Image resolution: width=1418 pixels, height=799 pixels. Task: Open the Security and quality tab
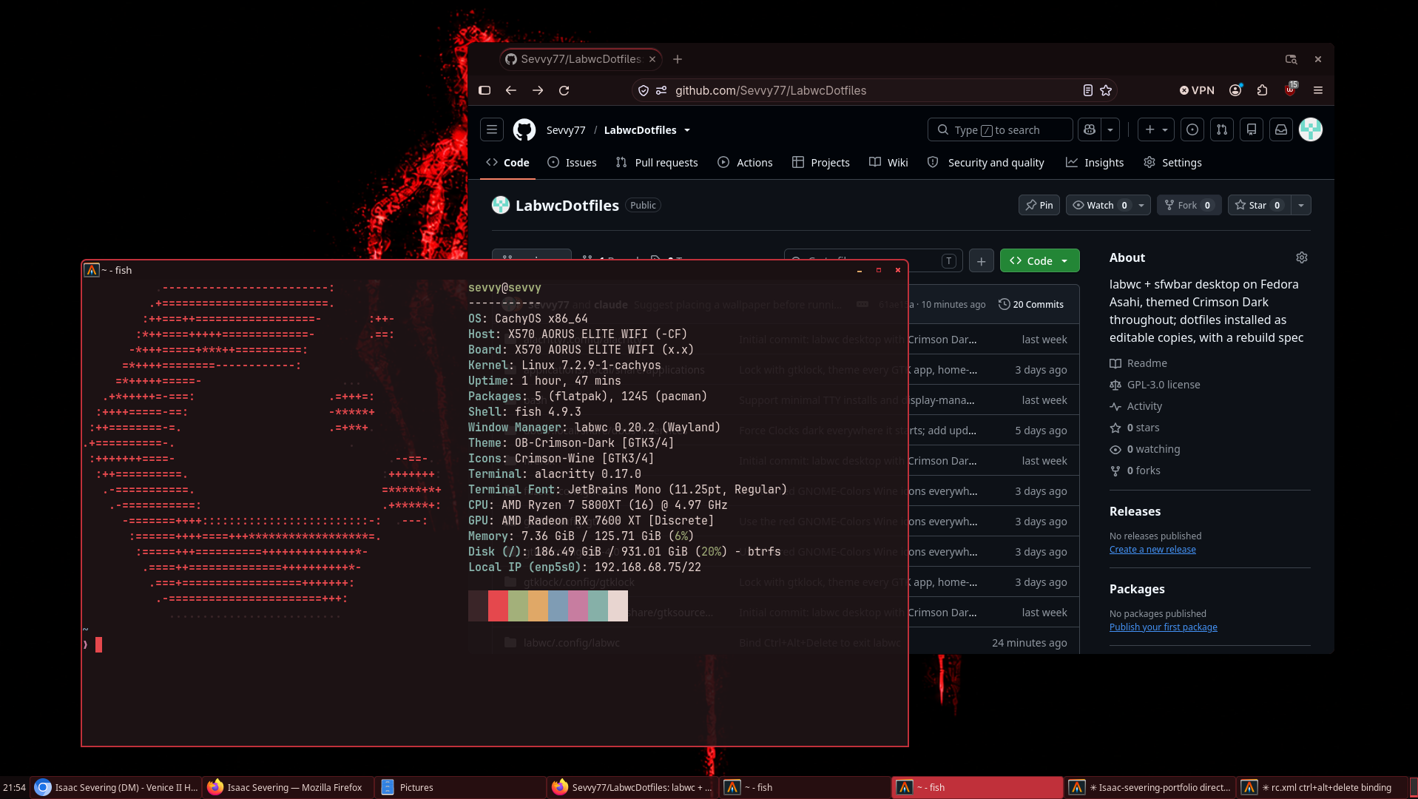coord(986,163)
